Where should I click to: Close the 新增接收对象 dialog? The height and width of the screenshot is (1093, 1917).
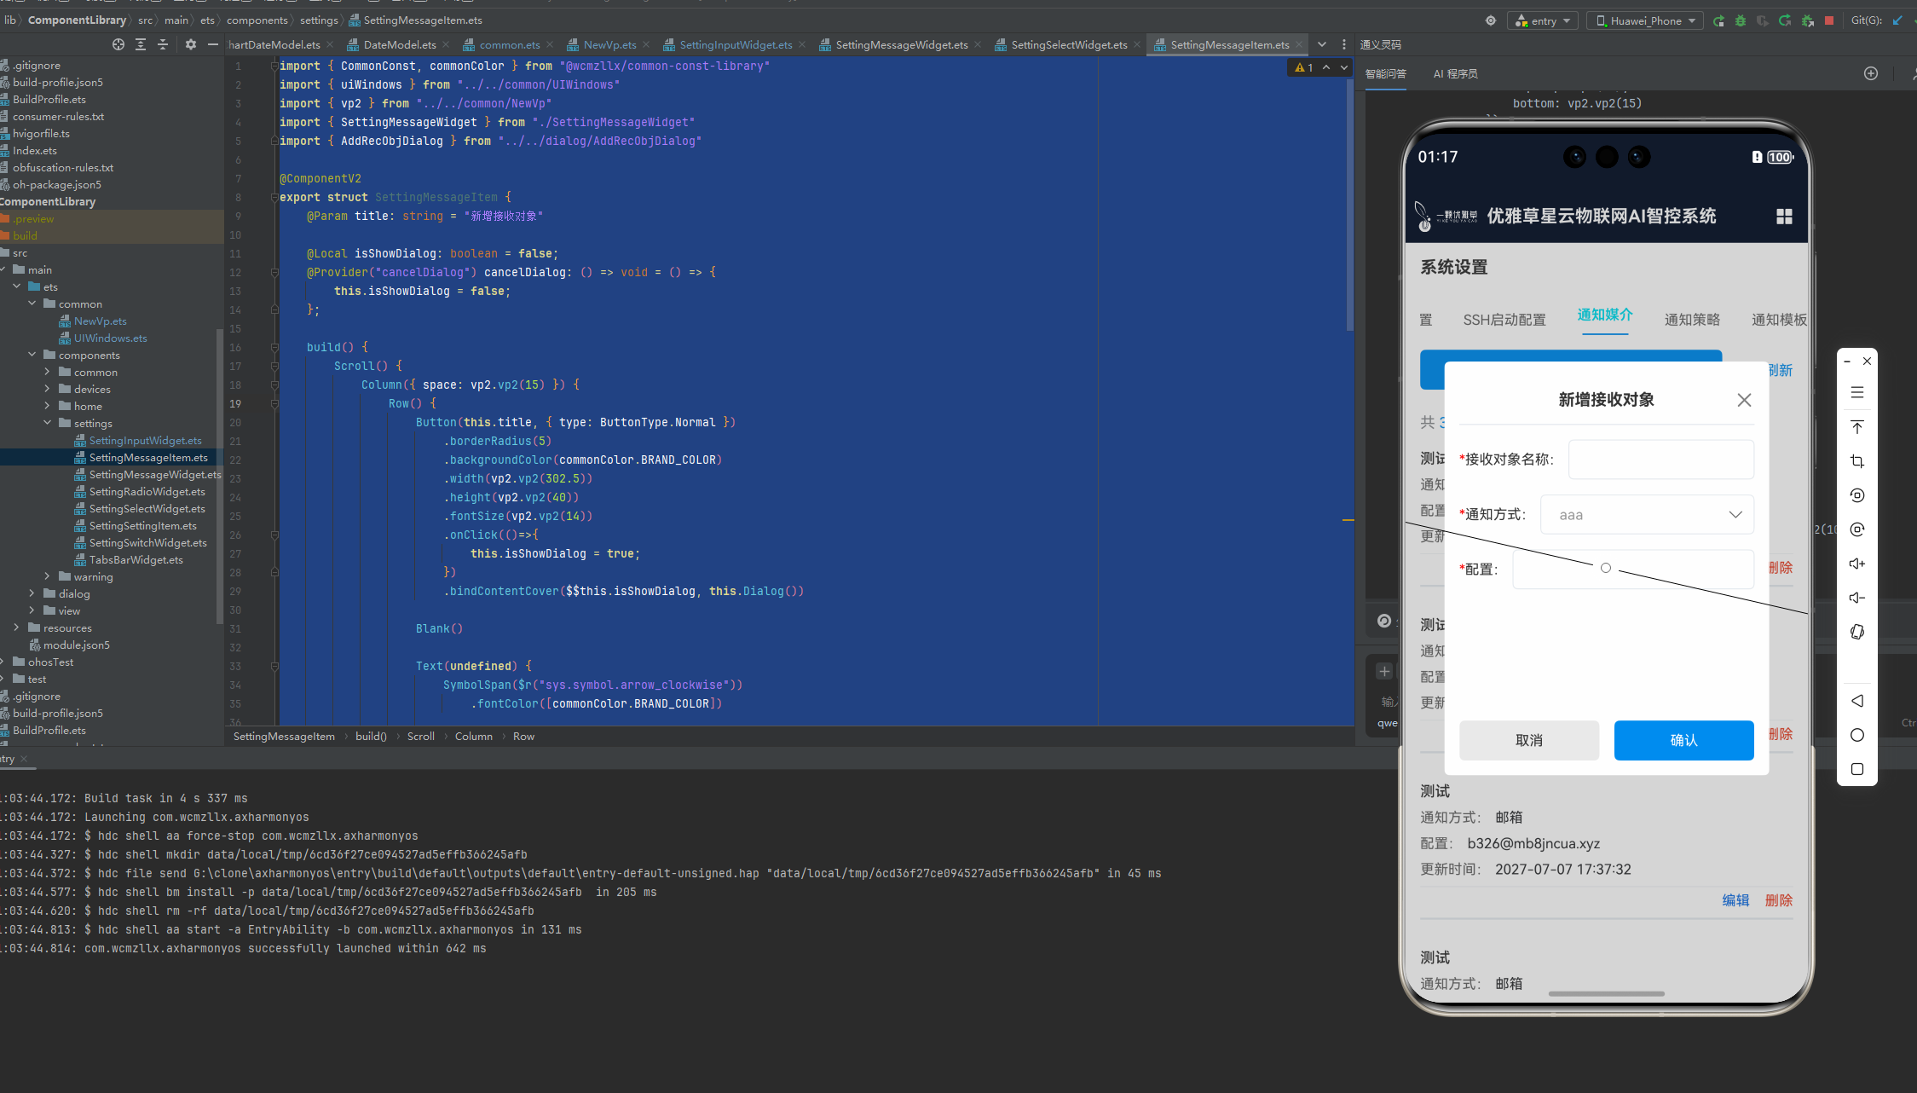1744,400
